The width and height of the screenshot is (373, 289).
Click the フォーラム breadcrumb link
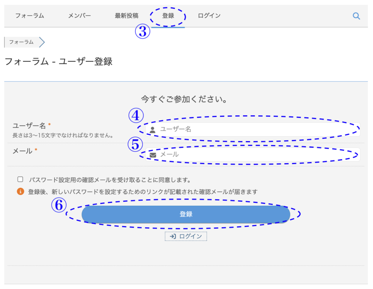pyautogui.click(x=21, y=42)
